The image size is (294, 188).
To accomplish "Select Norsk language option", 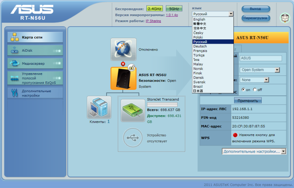I will pos(213,69).
